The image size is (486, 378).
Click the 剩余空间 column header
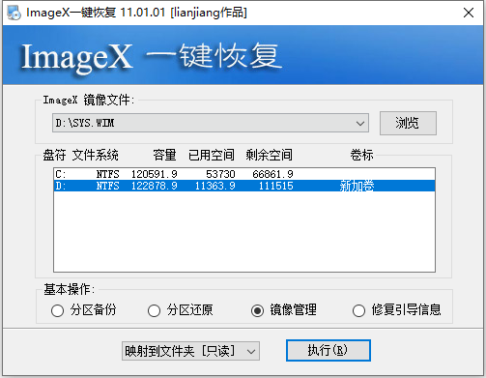pyautogui.click(x=269, y=155)
